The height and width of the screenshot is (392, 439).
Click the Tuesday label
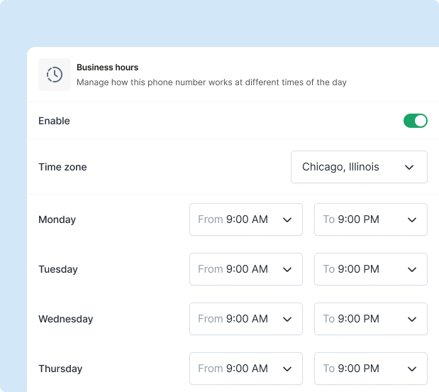[58, 269]
